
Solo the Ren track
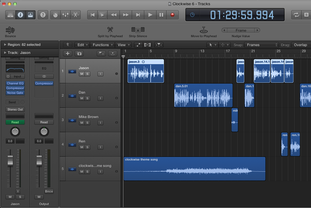[87, 147]
